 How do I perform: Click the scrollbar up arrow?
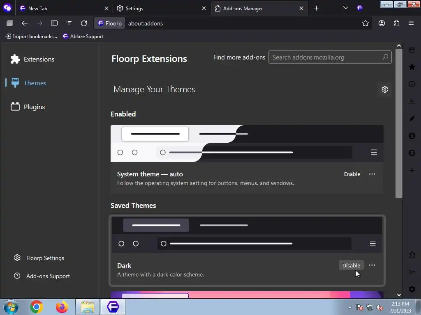[399, 46]
